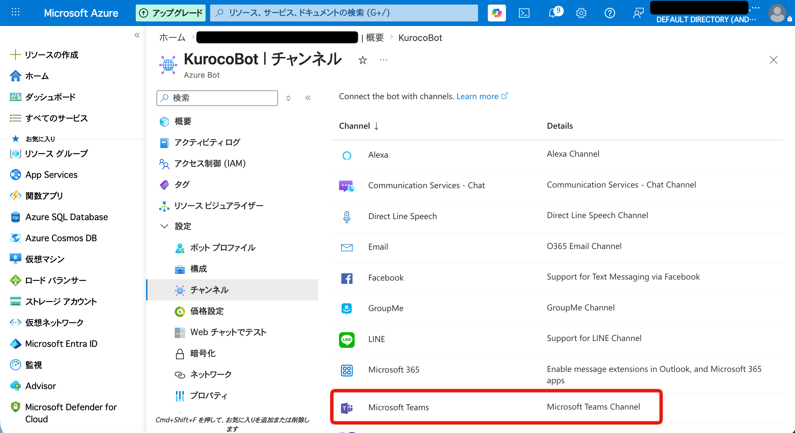Screen dimensions: 795x433
Task: Select the Direct Line Speech microphone icon
Action: click(x=347, y=217)
